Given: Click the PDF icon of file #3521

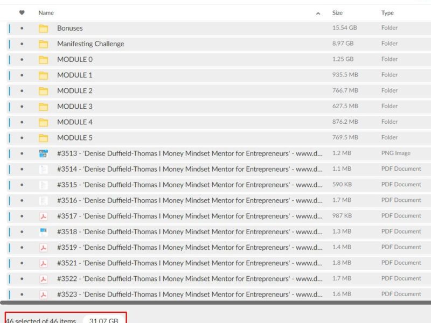Looking at the screenshot, I should tap(43, 263).
